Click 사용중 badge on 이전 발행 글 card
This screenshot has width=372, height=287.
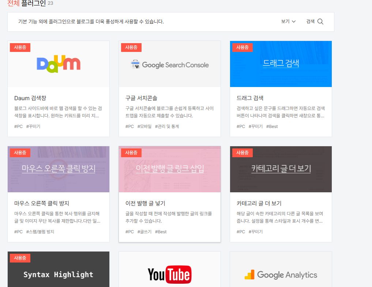pos(131,153)
